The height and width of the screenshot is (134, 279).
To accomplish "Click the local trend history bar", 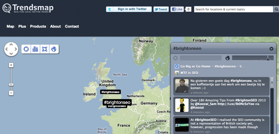I will click(x=201, y=58).
